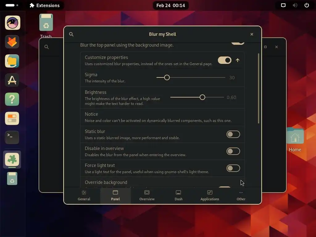Launch the Terminal from dock
The width and height of the screenshot is (316, 237).
pyautogui.click(x=12, y=137)
